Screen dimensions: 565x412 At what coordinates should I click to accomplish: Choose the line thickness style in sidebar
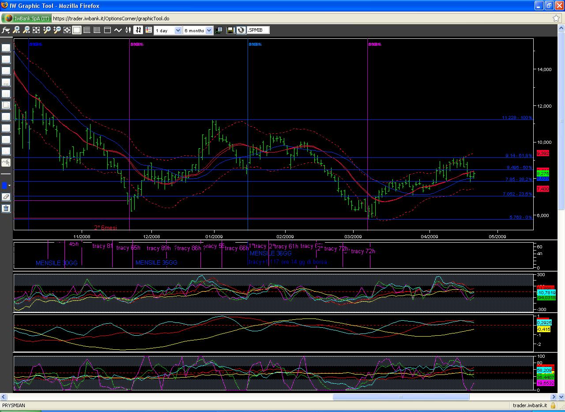click(x=6, y=174)
